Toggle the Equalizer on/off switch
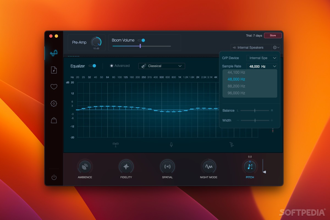Screen dimensions: 330x220 [x=93, y=66]
